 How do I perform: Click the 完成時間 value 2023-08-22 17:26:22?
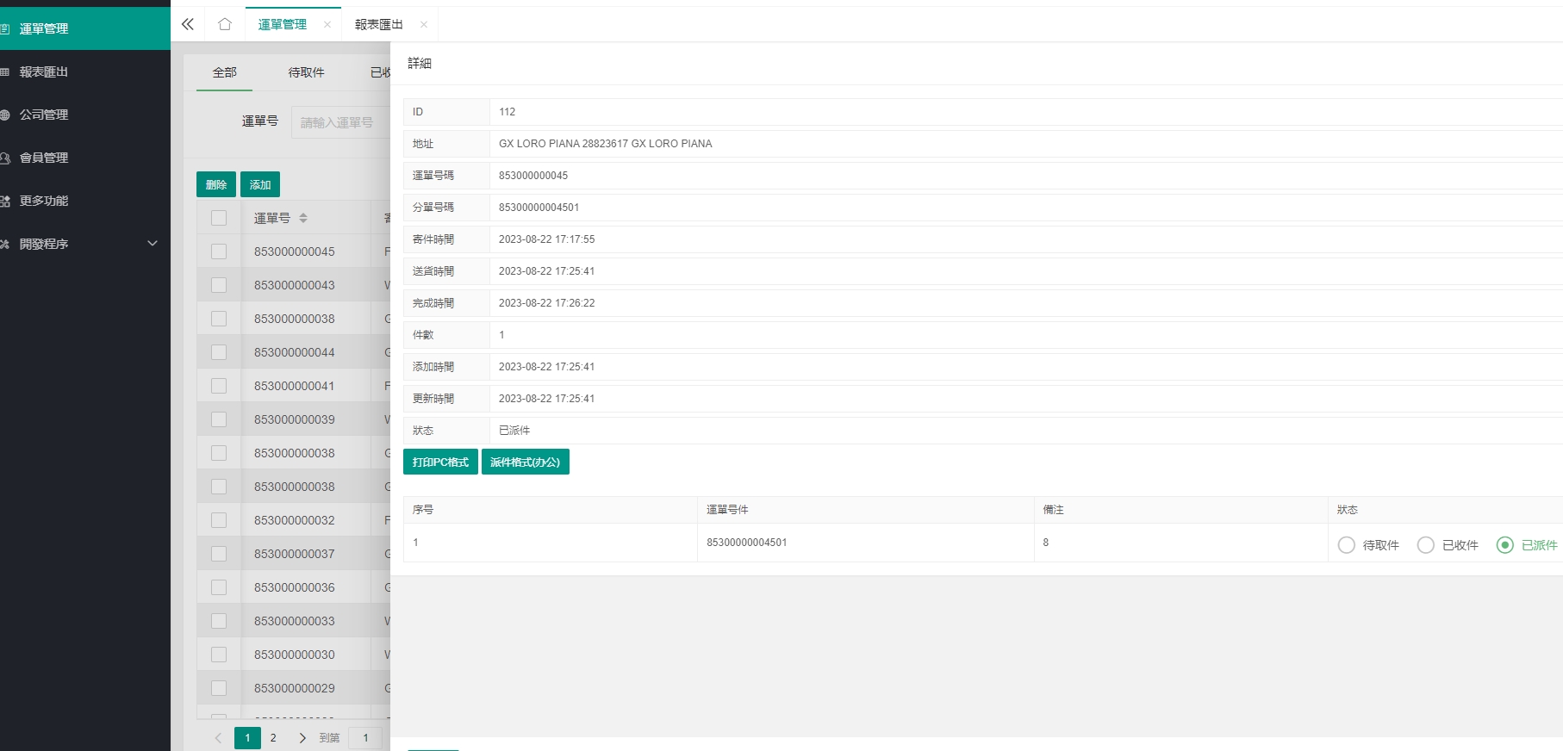click(547, 303)
